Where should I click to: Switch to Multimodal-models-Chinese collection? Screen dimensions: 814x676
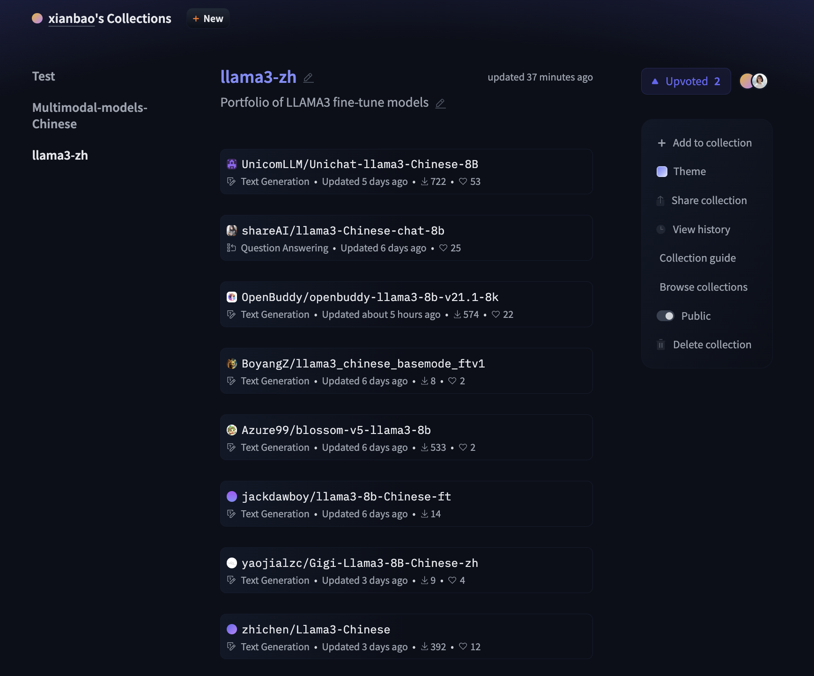[89, 116]
